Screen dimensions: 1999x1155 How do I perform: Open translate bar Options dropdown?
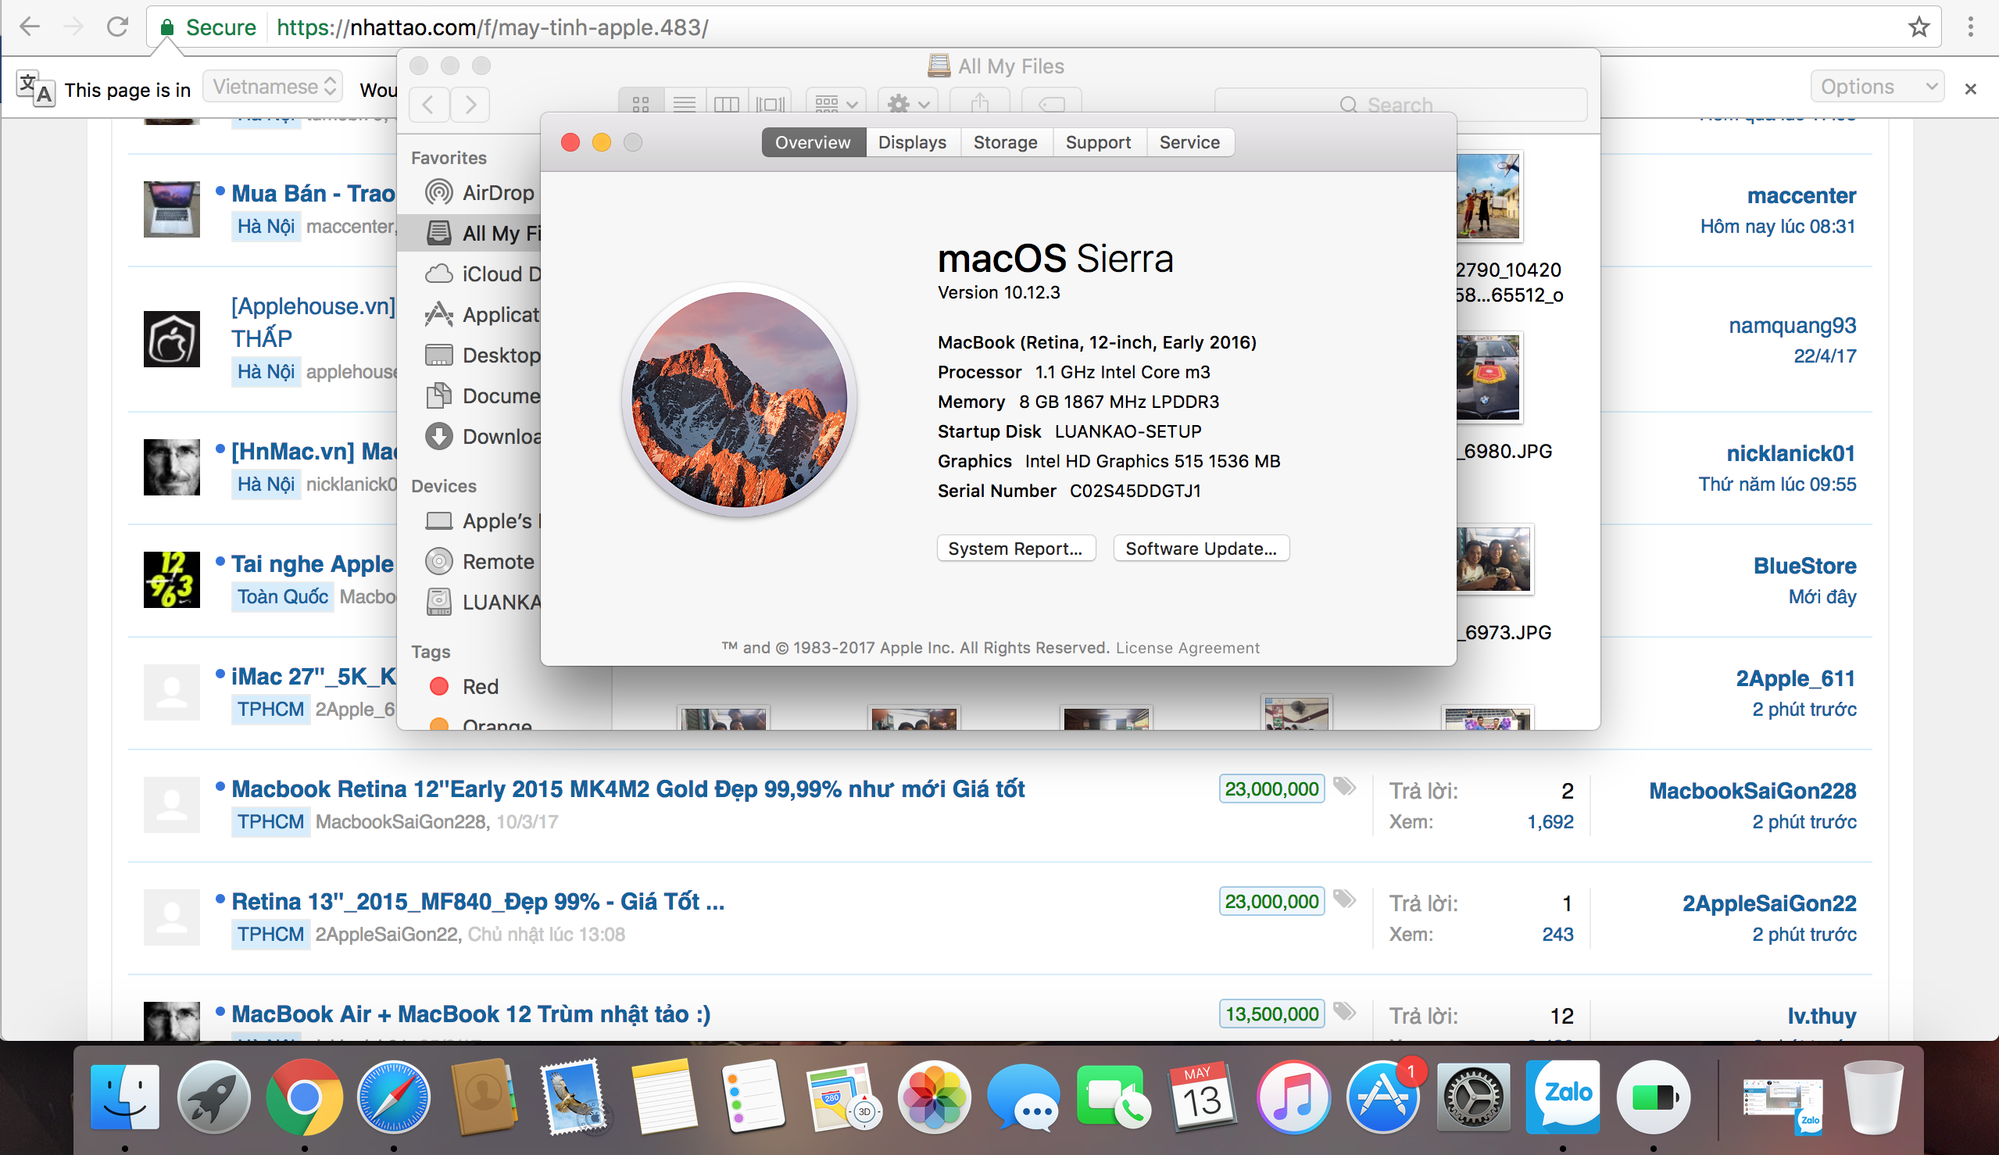coord(1877,87)
